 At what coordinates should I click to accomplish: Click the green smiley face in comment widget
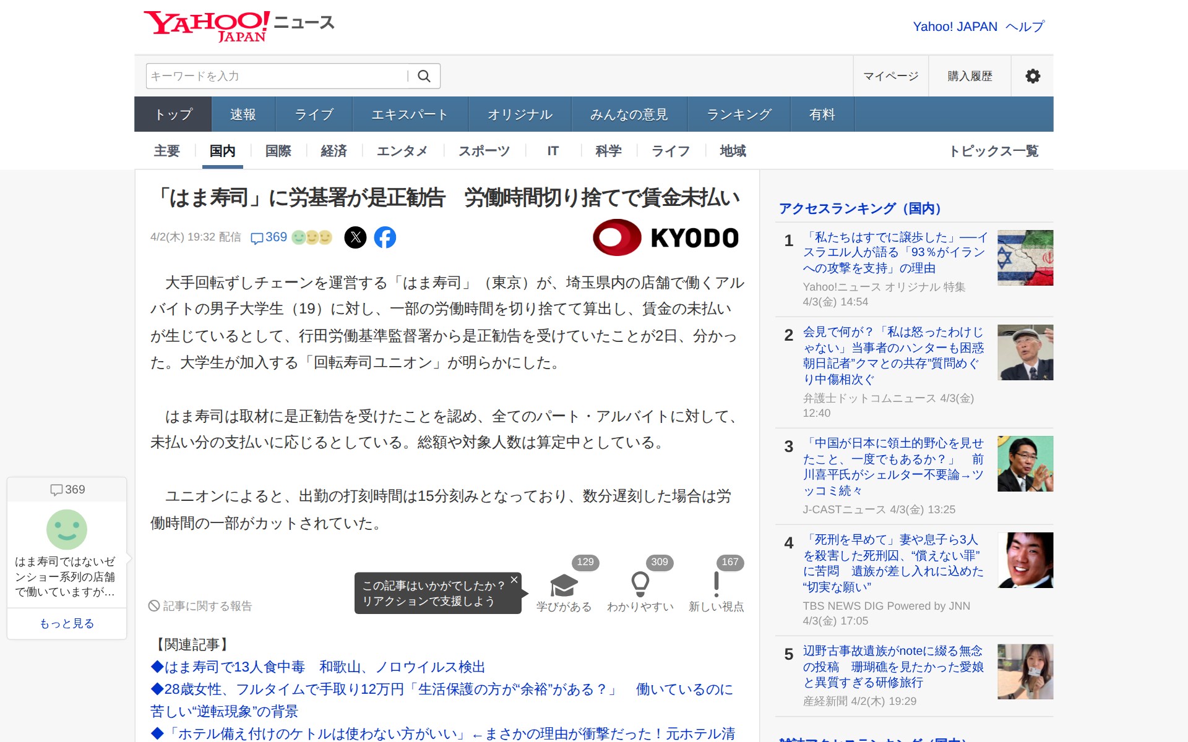point(67,529)
